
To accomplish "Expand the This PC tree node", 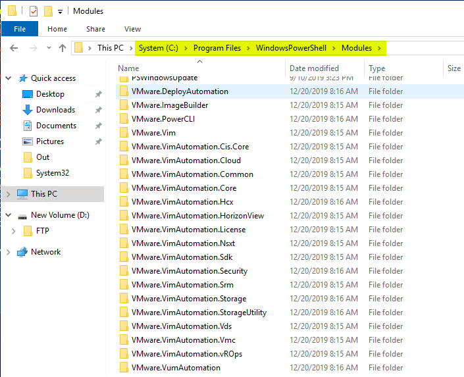I will click(9, 194).
